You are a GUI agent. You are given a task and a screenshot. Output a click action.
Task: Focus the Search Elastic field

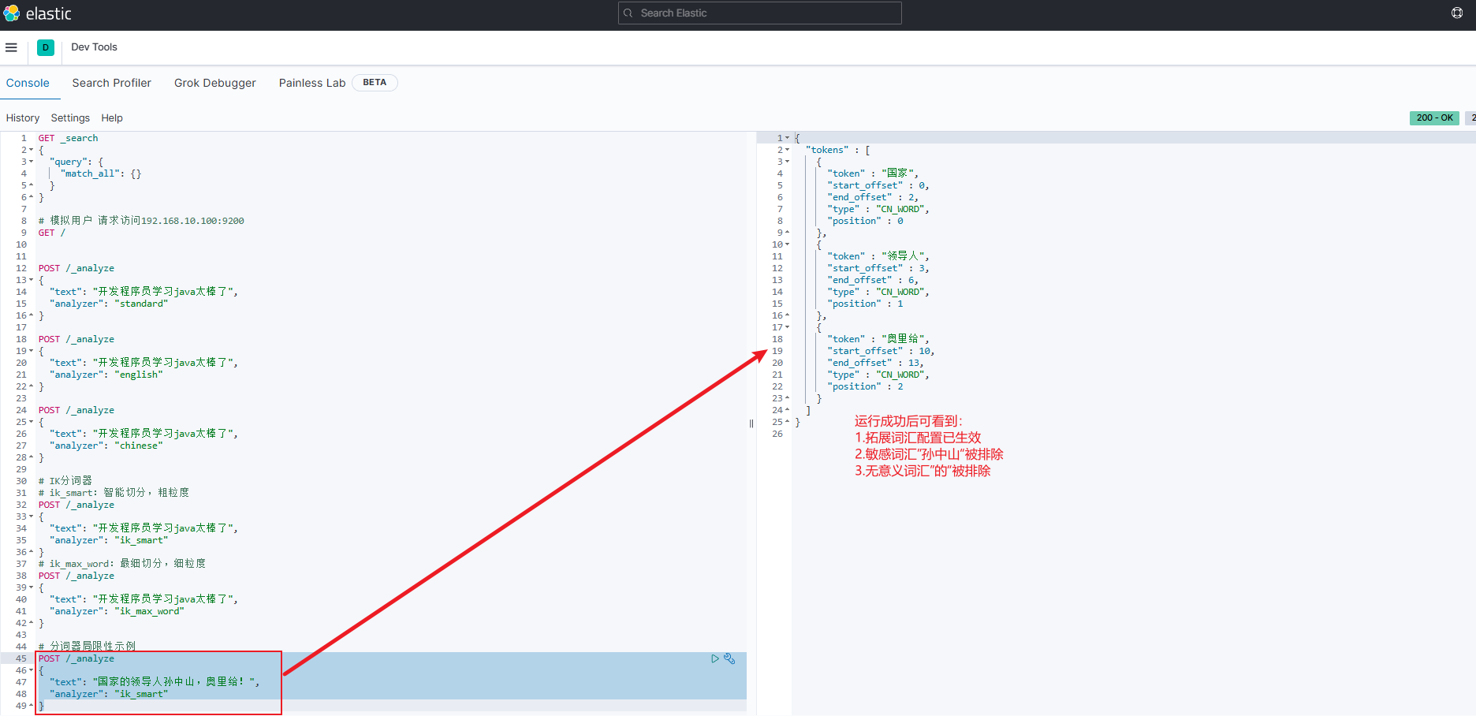tap(759, 13)
